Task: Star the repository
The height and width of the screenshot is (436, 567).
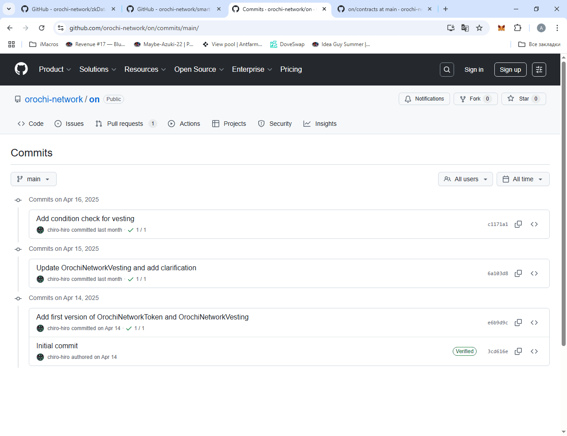Action: 524,99
